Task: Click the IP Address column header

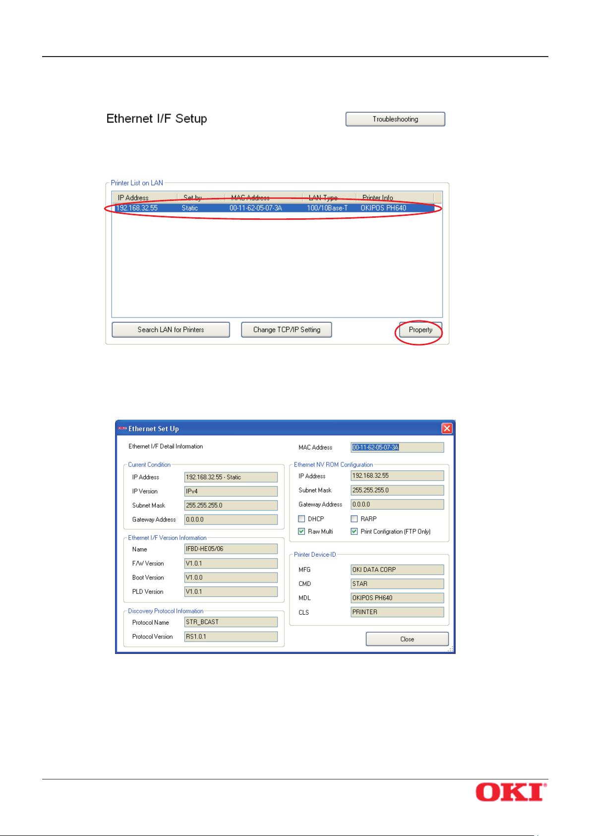Action: coord(144,197)
